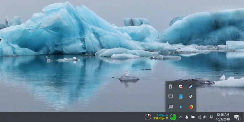Open the Safely Remove Hardware USB icon
This screenshot has height=122, width=244.
coord(170,86)
